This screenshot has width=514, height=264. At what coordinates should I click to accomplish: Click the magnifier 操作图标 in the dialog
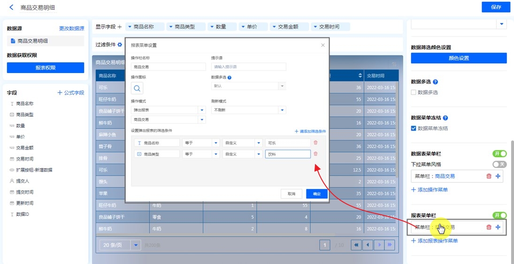[137, 88]
